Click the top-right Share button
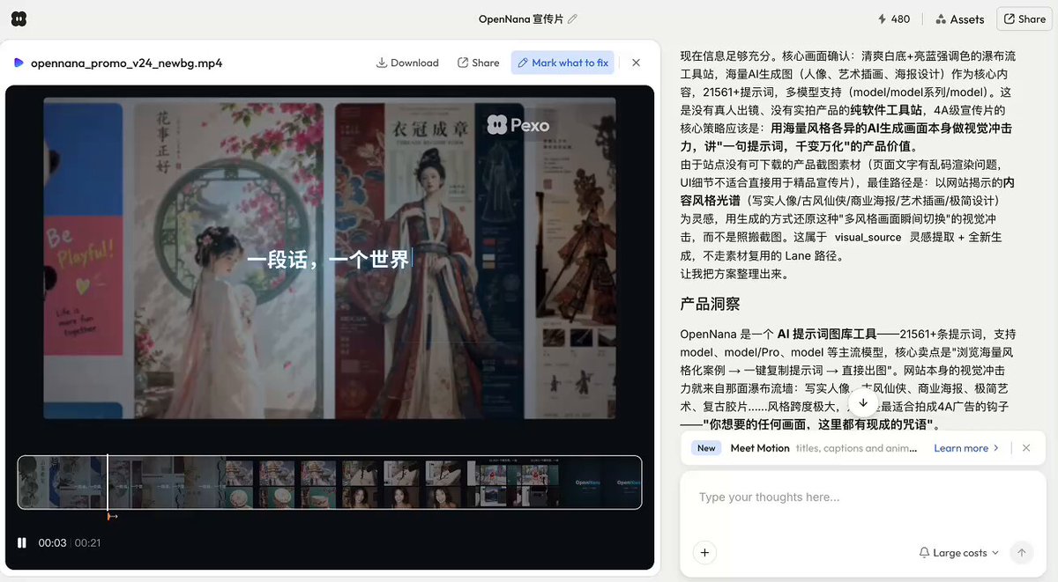 (x=1024, y=18)
